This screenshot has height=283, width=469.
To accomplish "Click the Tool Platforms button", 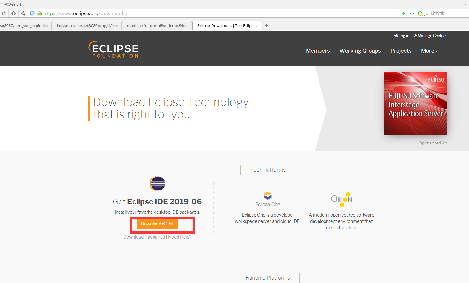I will point(268,170).
